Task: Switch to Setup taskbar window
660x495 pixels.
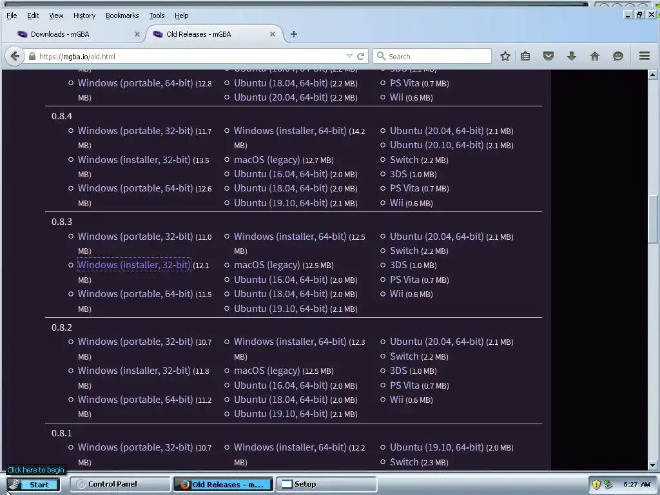Action: click(x=327, y=484)
